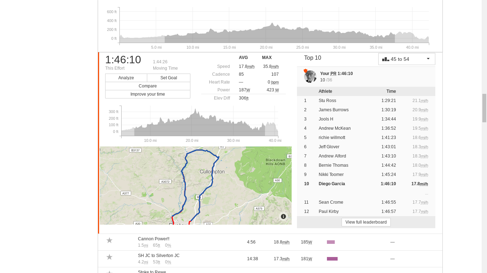Viewport: 487px width, 273px height.
Task: Star the SH JC to Silverton JC segment
Action: point(109,257)
